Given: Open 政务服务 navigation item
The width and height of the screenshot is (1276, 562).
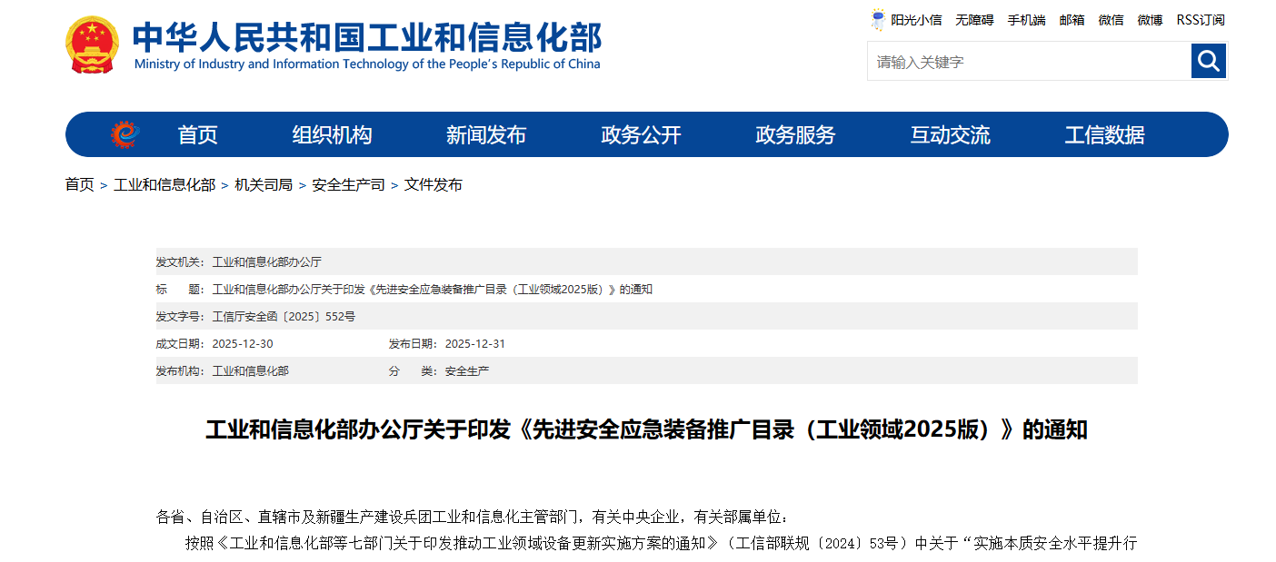Looking at the screenshot, I should click(795, 135).
